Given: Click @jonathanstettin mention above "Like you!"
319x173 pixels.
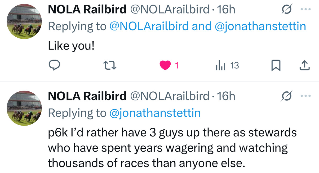Looking at the screenshot, I should (x=260, y=26).
